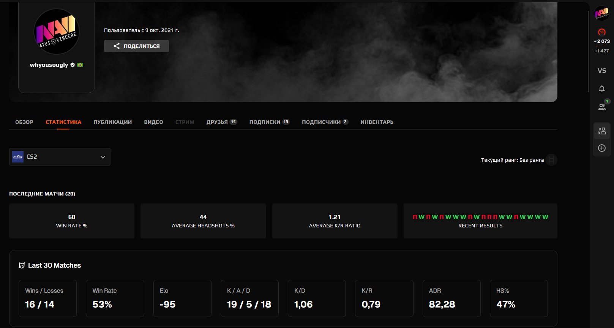
Task: Click the Текущий ранг: Без ранга text
Action: coord(512,160)
